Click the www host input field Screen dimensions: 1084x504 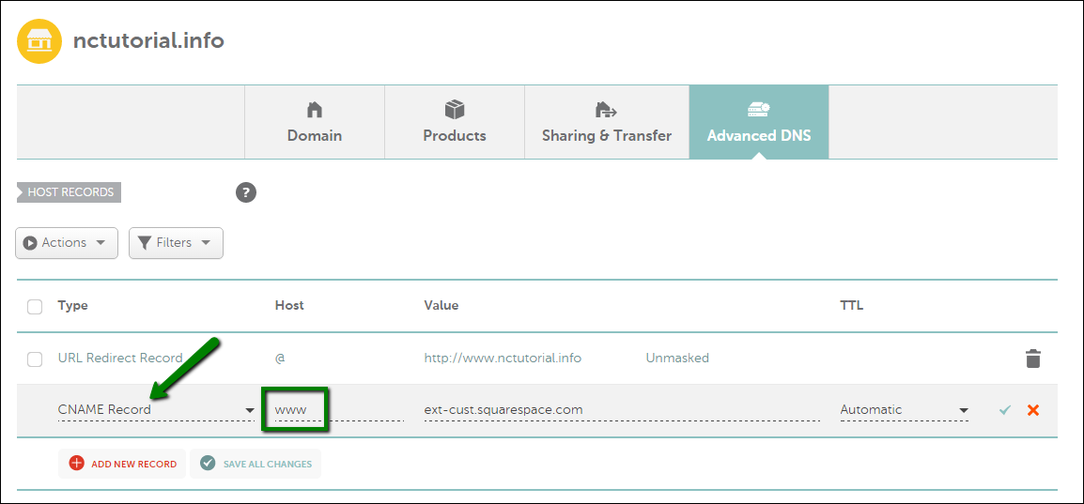(x=333, y=410)
